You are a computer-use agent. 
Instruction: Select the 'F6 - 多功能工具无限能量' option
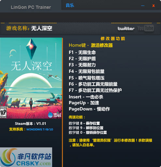pyautogui.click(x=93, y=84)
